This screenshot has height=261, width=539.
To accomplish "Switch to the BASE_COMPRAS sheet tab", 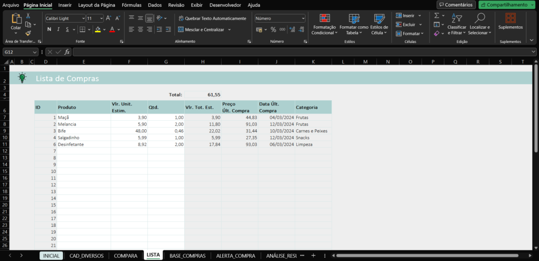I will (x=187, y=255).
